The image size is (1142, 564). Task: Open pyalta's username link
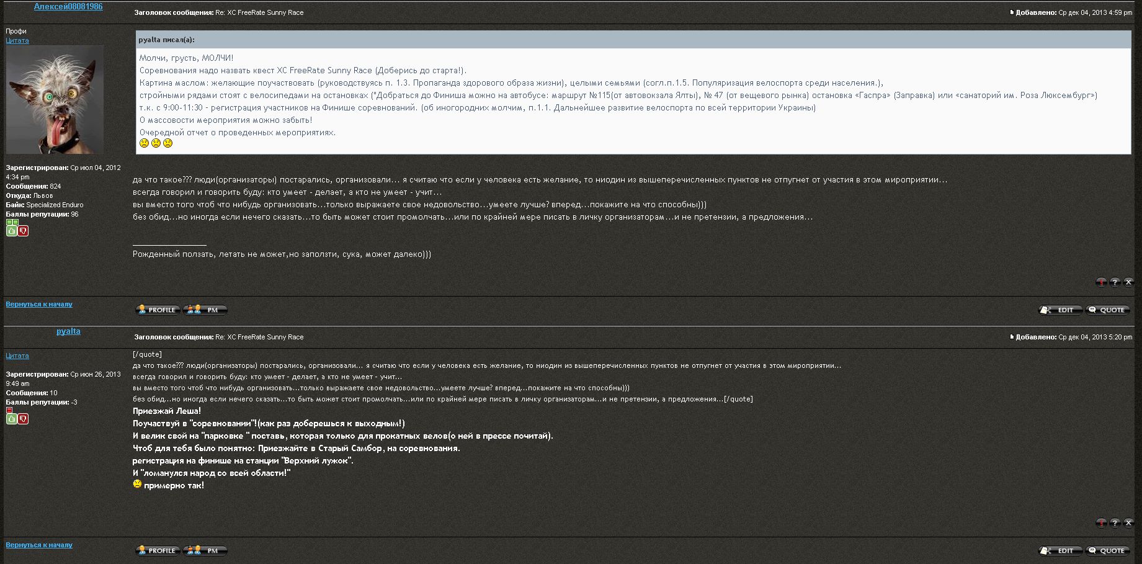(x=68, y=331)
